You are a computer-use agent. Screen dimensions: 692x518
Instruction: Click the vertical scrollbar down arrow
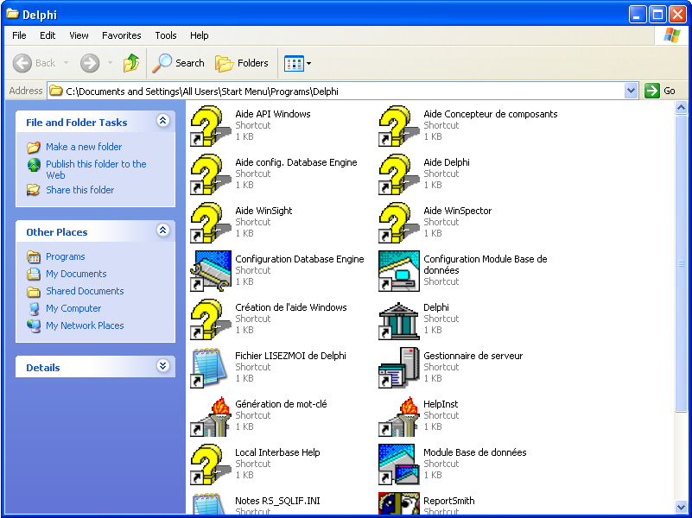tap(682, 507)
